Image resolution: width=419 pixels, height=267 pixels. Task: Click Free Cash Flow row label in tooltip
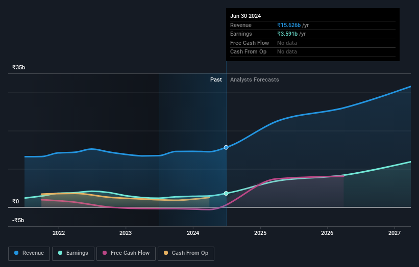pyautogui.click(x=250, y=43)
